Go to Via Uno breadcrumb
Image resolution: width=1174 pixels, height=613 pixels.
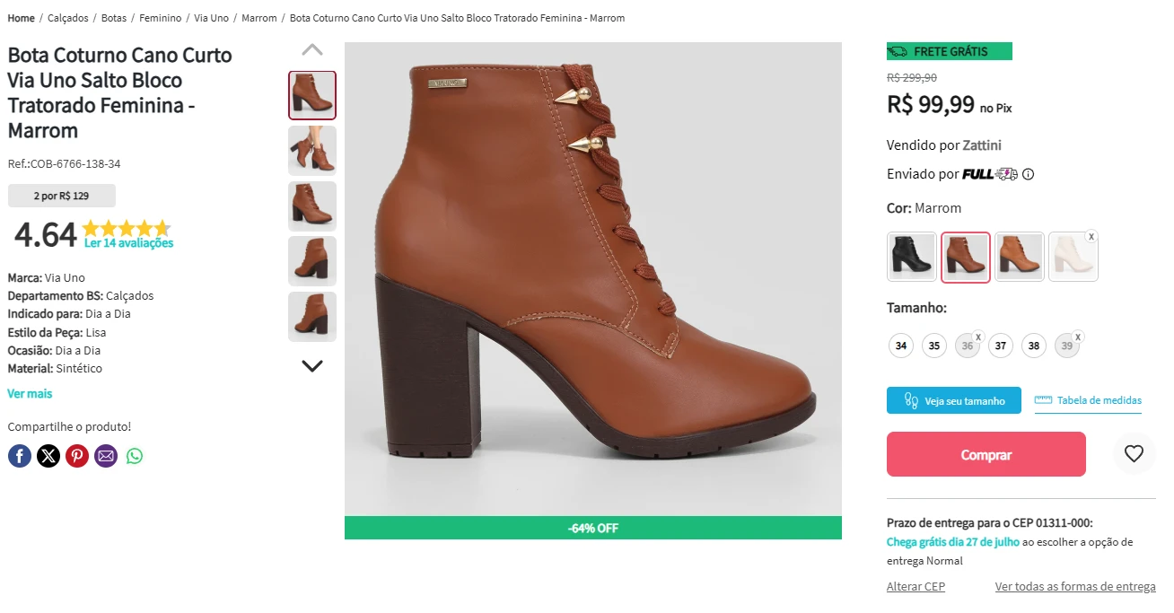(x=212, y=18)
